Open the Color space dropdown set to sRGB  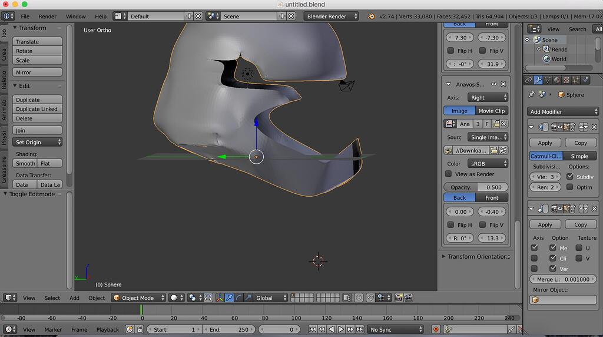(x=488, y=164)
